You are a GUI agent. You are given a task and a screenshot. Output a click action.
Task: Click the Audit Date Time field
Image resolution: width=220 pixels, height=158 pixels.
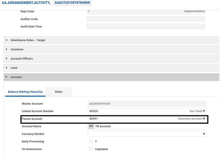tap(146, 27)
